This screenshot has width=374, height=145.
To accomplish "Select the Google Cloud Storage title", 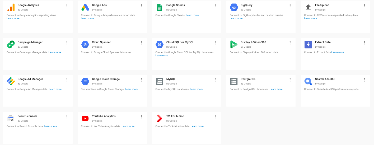I will pyautogui.click(x=106, y=79).
